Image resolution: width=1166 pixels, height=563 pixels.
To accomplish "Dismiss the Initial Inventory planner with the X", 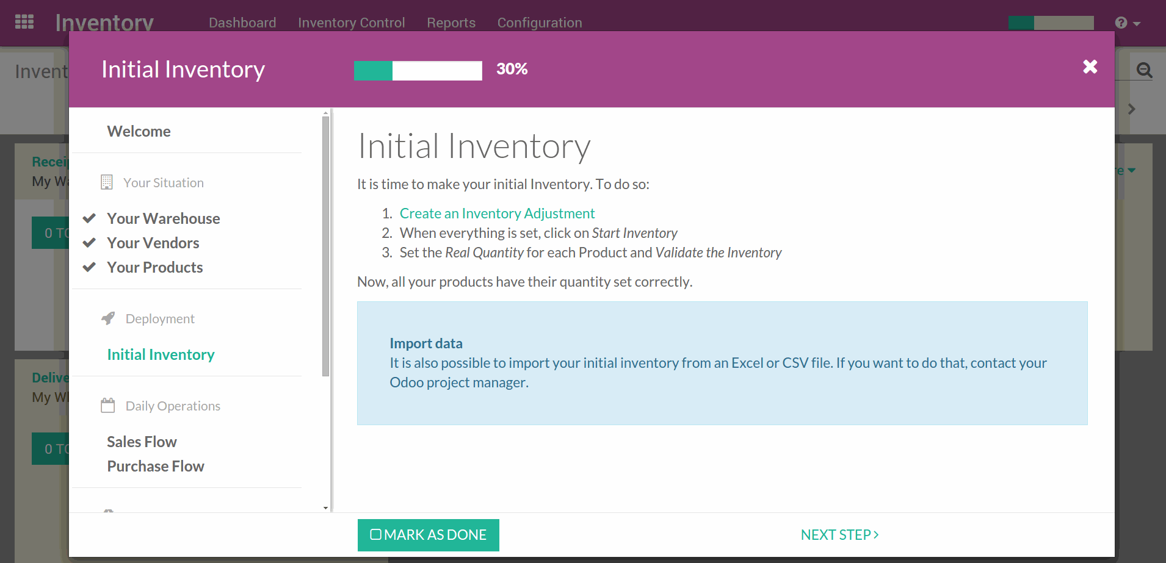I will click(1090, 67).
